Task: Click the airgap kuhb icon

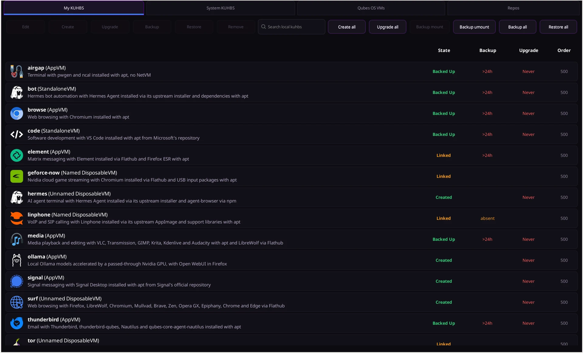Action: pos(17,71)
